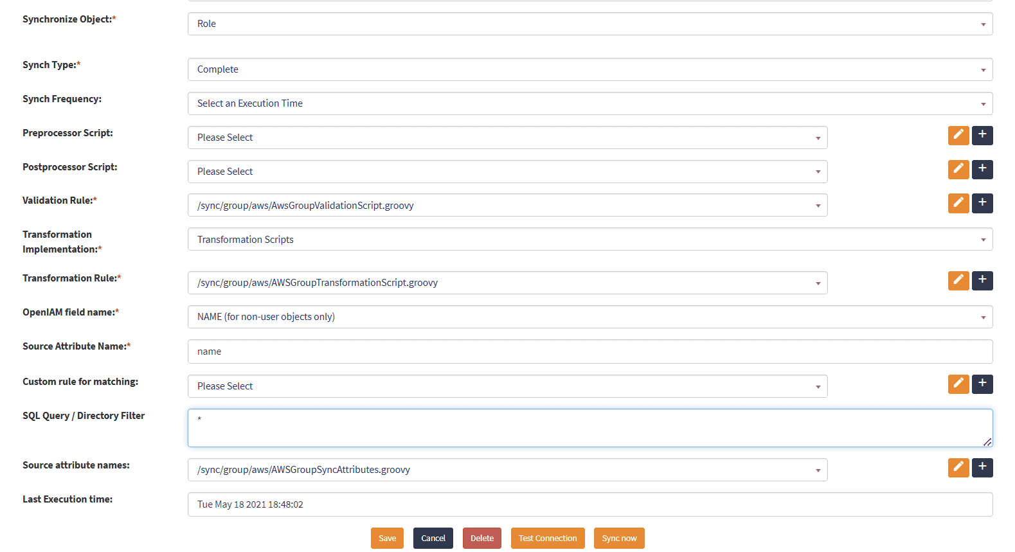Open Transformation Implementation dropdown
Viewport: 1015px width, 552px height.
coord(589,240)
